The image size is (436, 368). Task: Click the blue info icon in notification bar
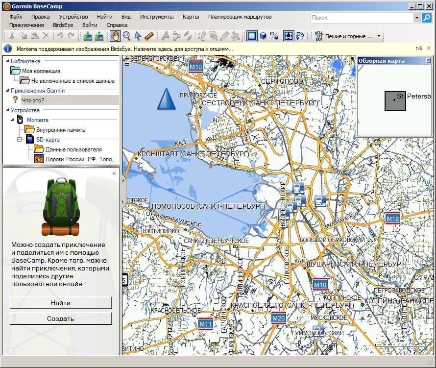[x=8, y=49]
